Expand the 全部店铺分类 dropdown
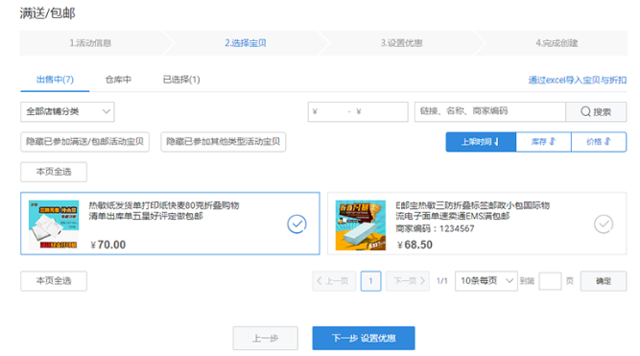Image resolution: width=640 pixels, height=356 pixels. pos(67,111)
